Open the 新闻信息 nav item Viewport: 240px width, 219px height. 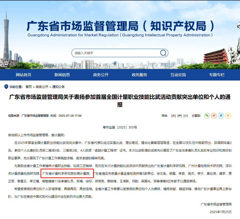62,75
